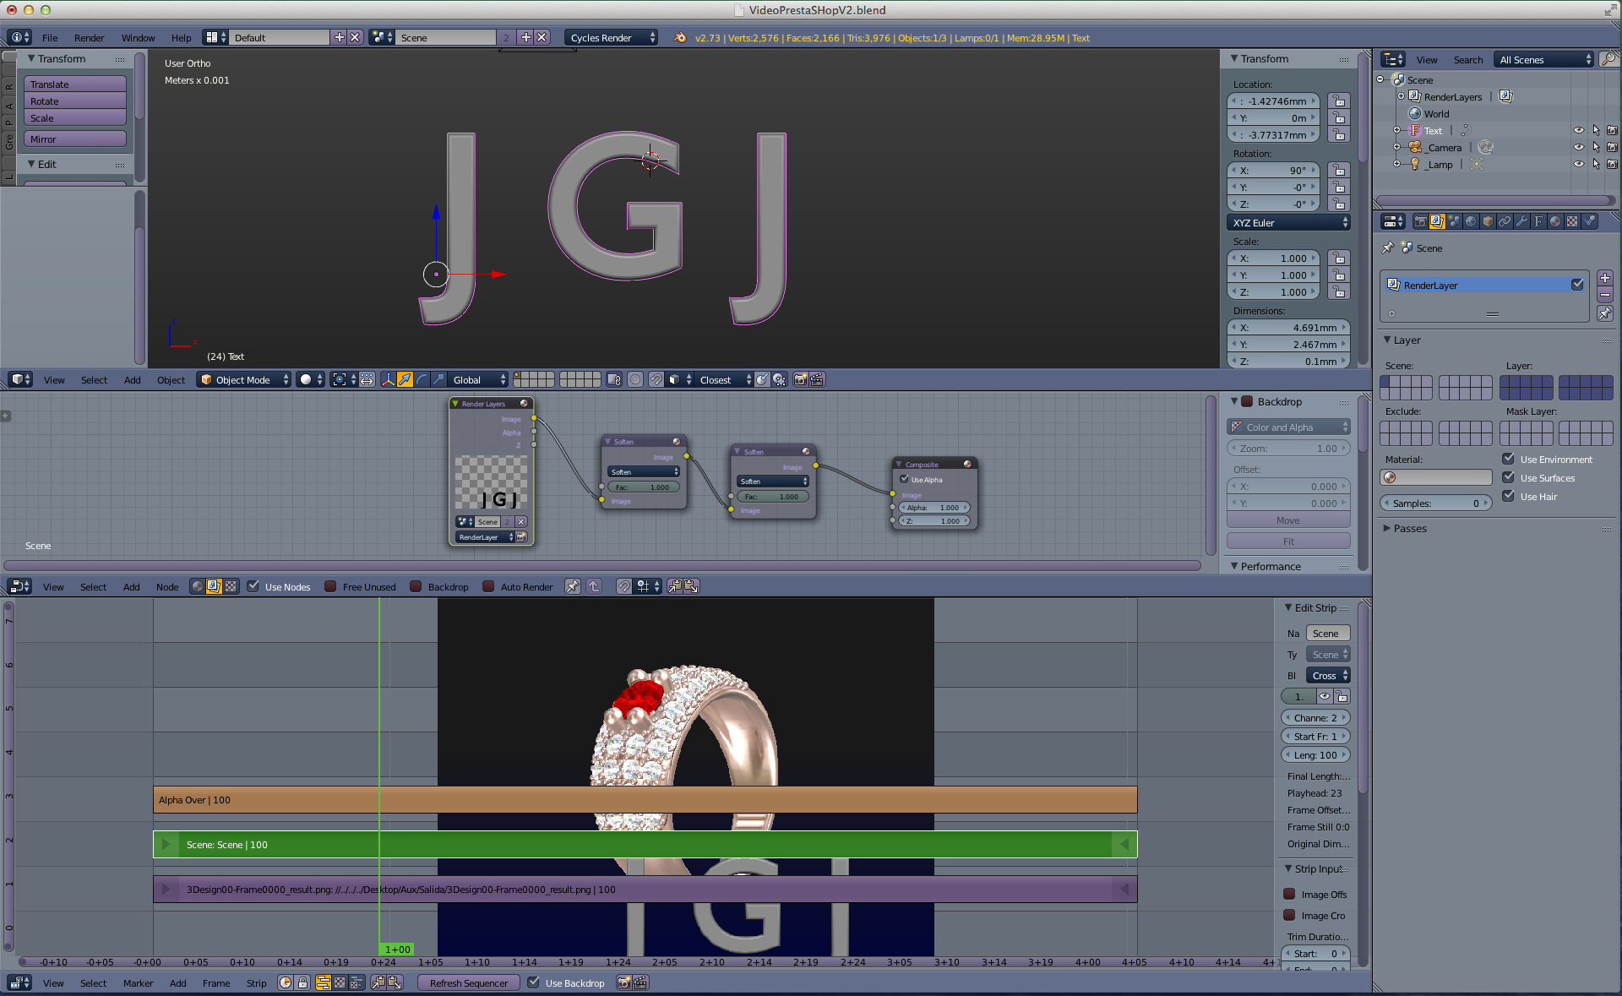Open the Object constraints chain tab
The image size is (1622, 996).
click(1505, 221)
